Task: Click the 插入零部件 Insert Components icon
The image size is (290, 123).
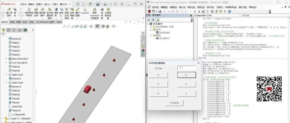Action: (9, 9)
